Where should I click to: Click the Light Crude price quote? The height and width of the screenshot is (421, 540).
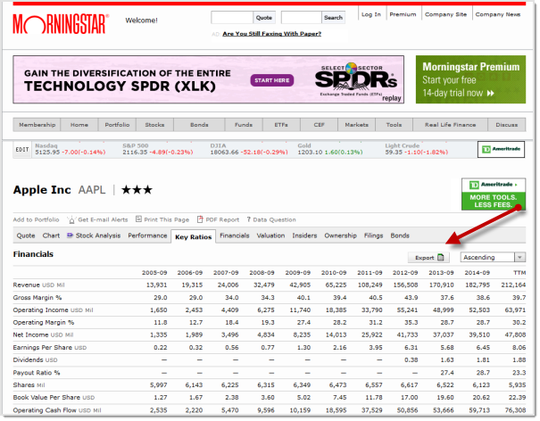(x=416, y=149)
